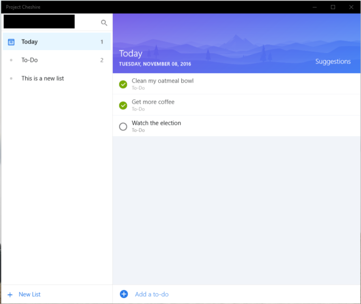Click the Add a to-do field
The image size is (361, 304).
pos(236,294)
